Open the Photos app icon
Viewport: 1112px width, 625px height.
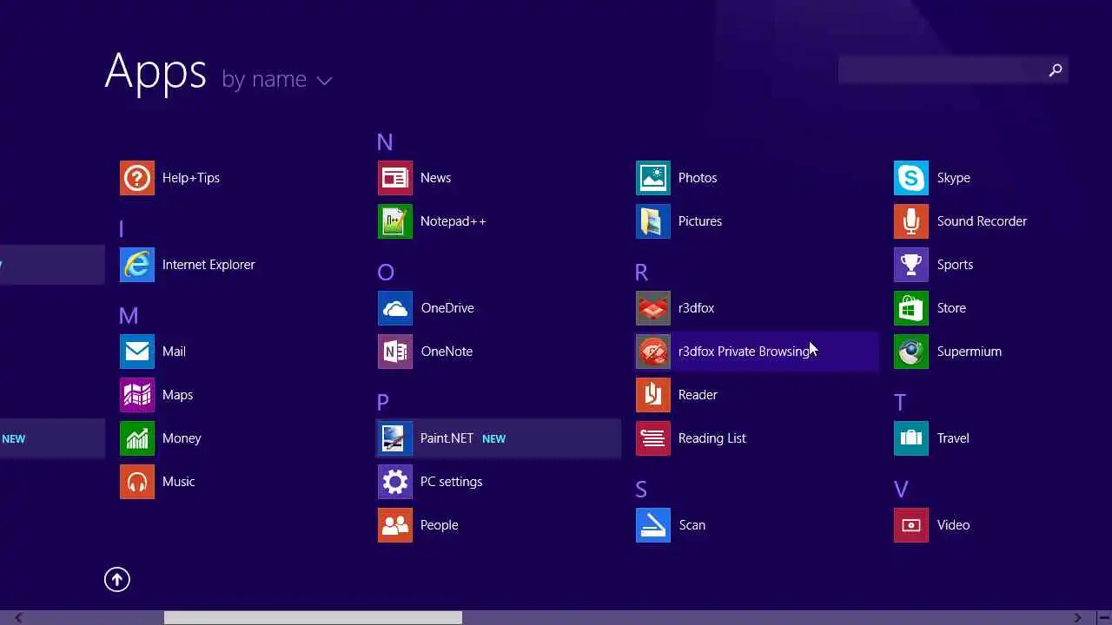[653, 178]
